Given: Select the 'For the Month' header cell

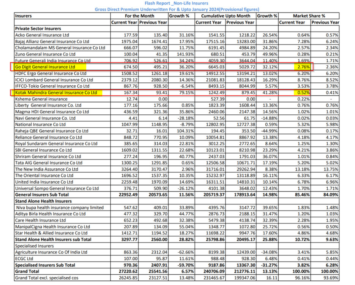Looking at the screenshot, I should (139, 16).
